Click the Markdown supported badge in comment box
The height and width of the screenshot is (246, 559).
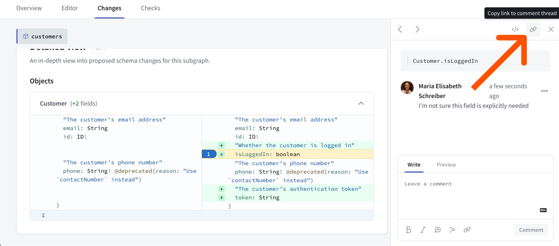click(543, 210)
